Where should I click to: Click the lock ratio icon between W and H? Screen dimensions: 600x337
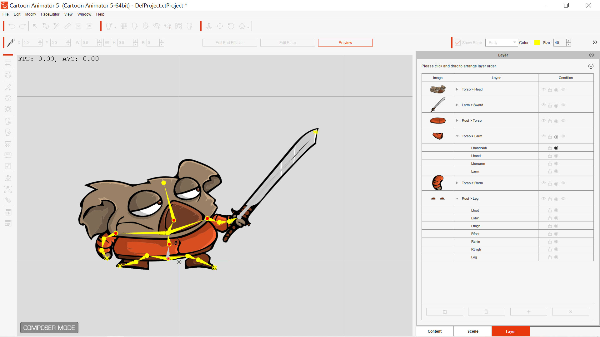107,42
